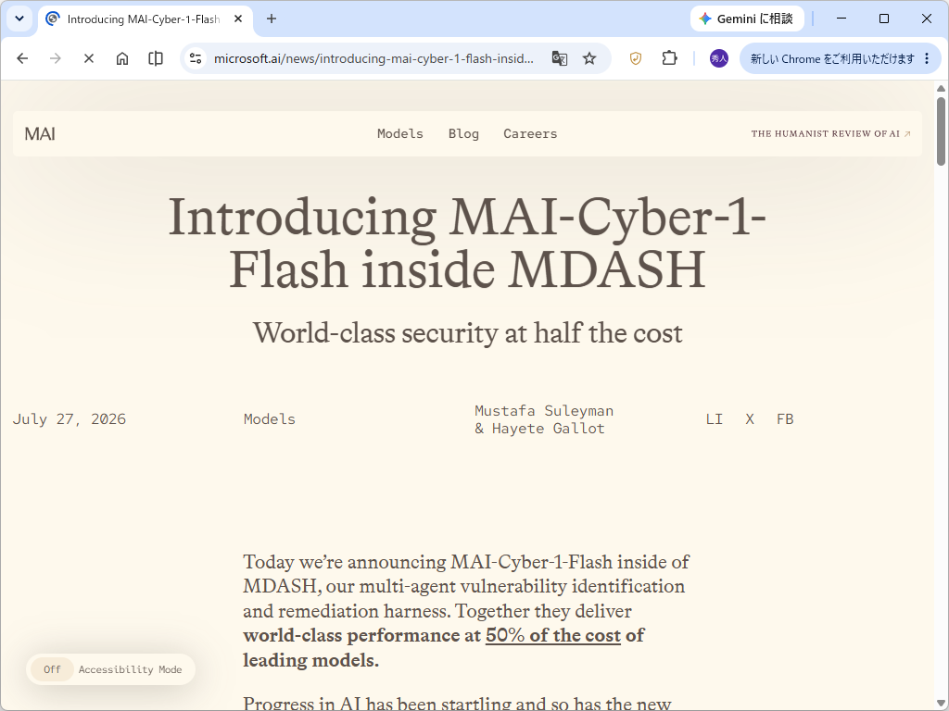The width and height of the screenshot is (949, 711).
Task: Open the Gemini に相談 button
Action: pyautogui.click(x=747, y=19)
